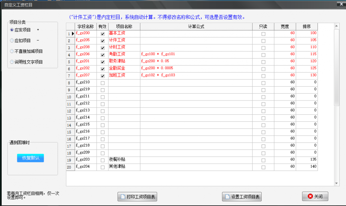Check 只读 for 考勤工资 row

pyautogui.click(x=263, y=55)
